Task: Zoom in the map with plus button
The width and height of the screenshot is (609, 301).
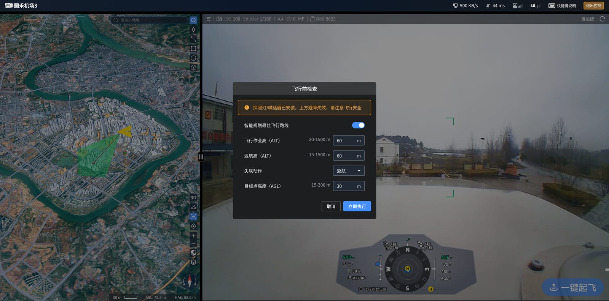Action: 193,236
